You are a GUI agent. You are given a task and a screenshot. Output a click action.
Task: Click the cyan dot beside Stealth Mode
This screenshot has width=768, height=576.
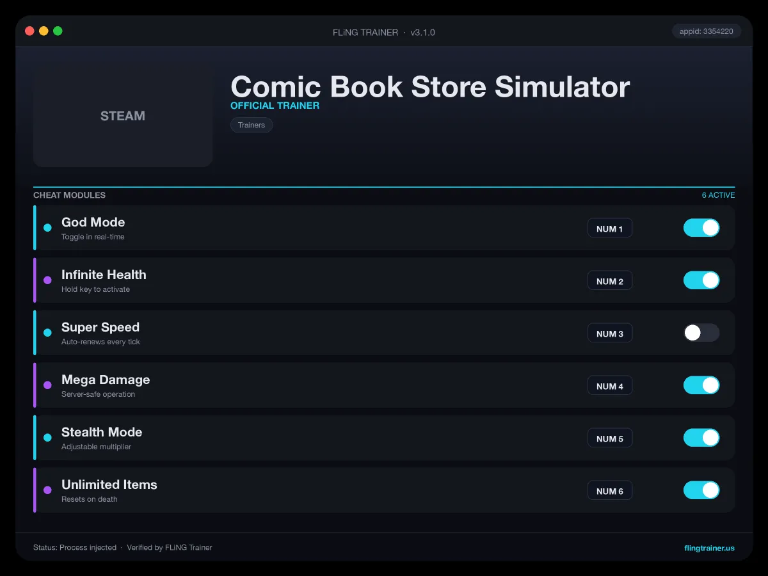(x=47, y=438)
